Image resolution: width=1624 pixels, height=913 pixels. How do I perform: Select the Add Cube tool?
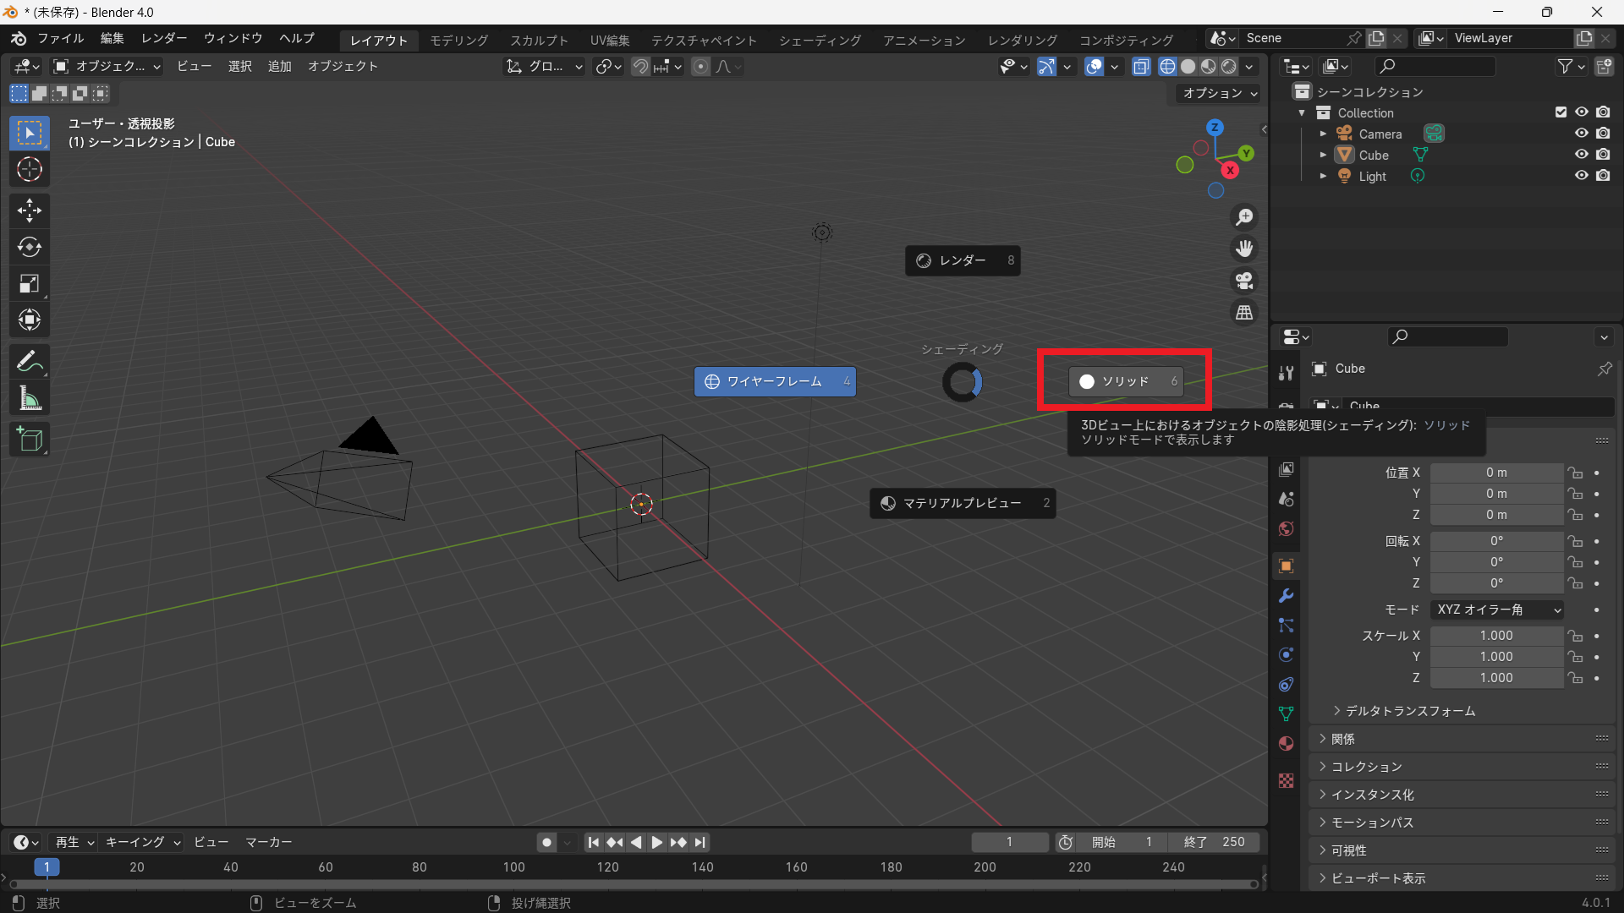[30, 439]
